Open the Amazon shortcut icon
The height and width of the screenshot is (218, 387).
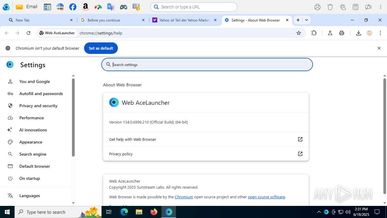coord(86,7)
